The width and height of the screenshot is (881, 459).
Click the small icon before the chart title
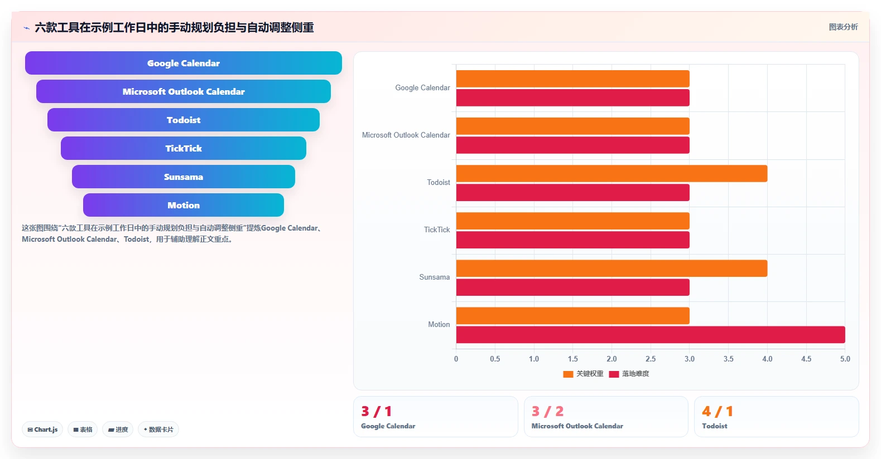click(x=26, y=27)
